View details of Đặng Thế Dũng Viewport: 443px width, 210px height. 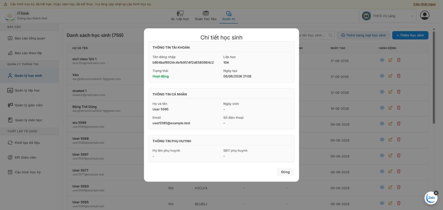coord(382,108)
